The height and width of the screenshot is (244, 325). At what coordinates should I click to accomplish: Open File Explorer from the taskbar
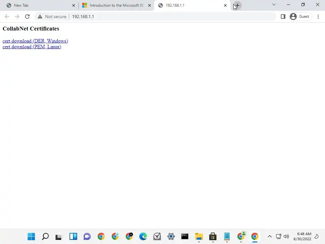coord(199,236)
